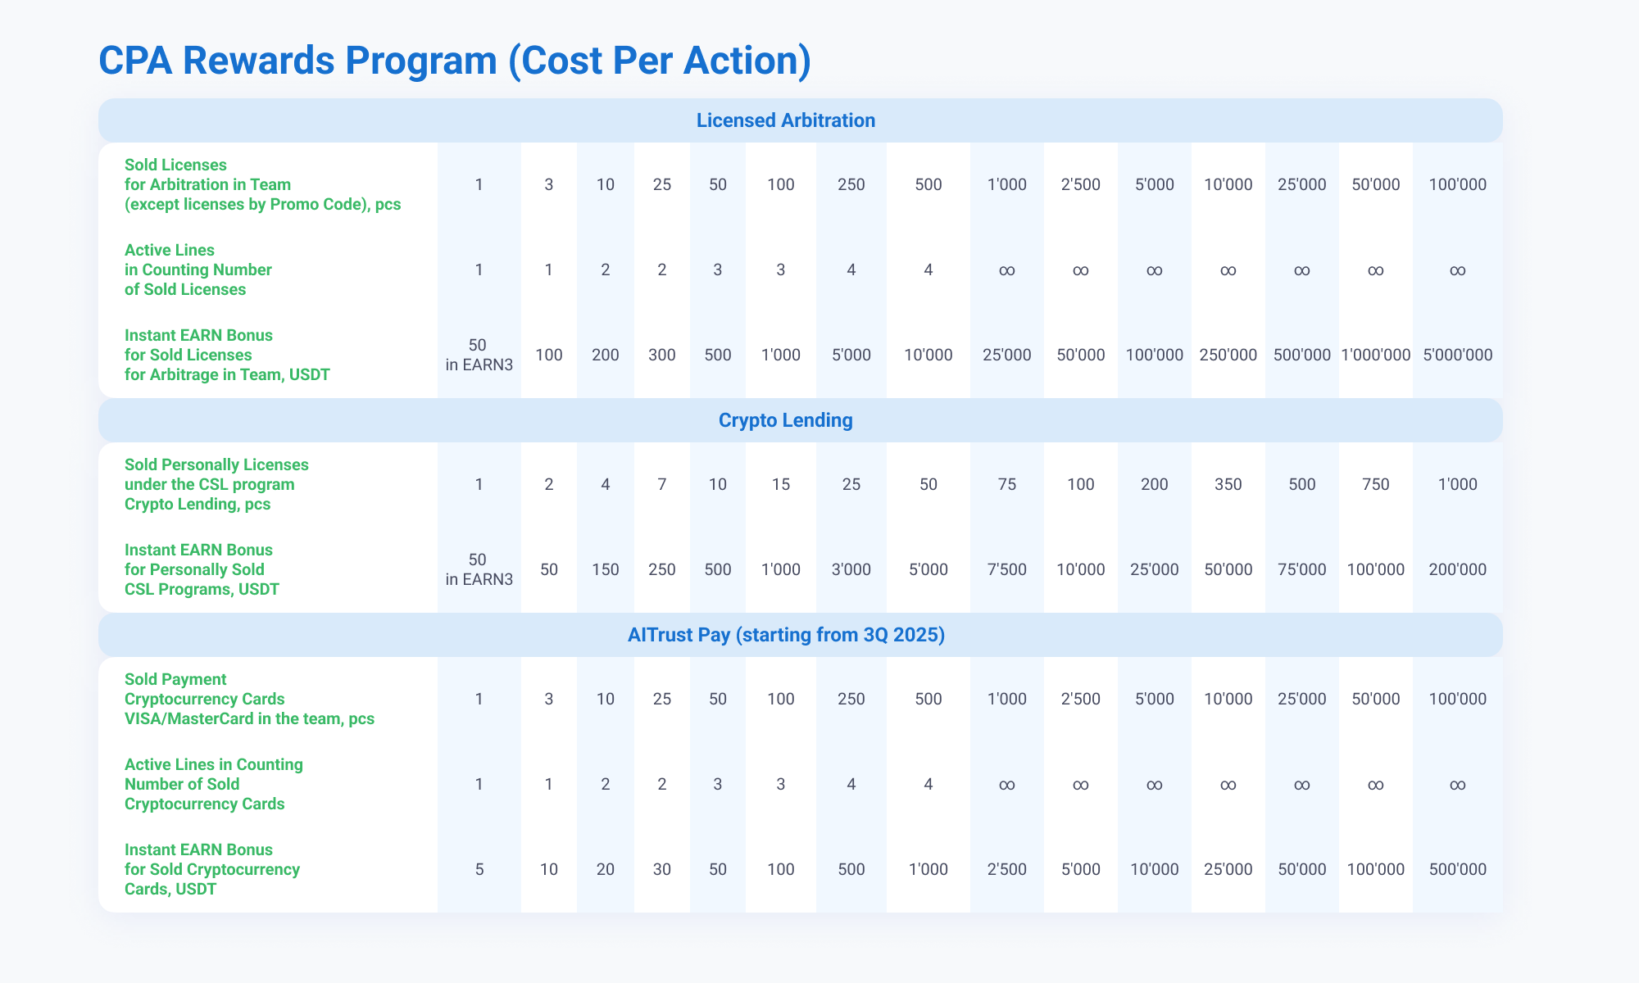Click 2'500 in Sold Payment Cryptocurrency Cards row

click(1081, 699)
